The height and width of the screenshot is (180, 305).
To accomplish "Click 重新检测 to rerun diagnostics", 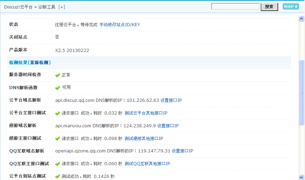I will pyautogui.click(x=39, y=63).
